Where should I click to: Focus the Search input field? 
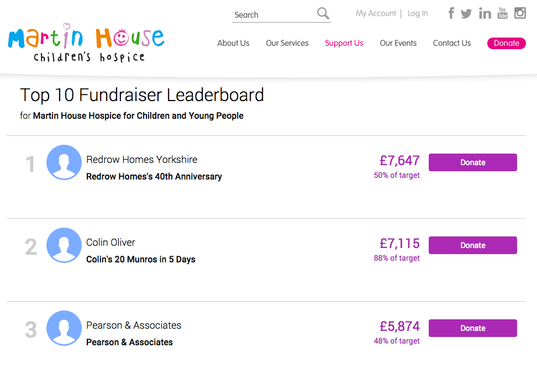(274, 15)
